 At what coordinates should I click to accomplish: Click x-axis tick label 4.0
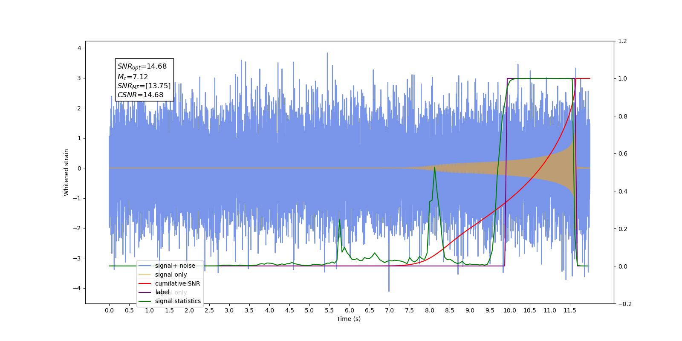pyautogui.click(x=269, y=310)
